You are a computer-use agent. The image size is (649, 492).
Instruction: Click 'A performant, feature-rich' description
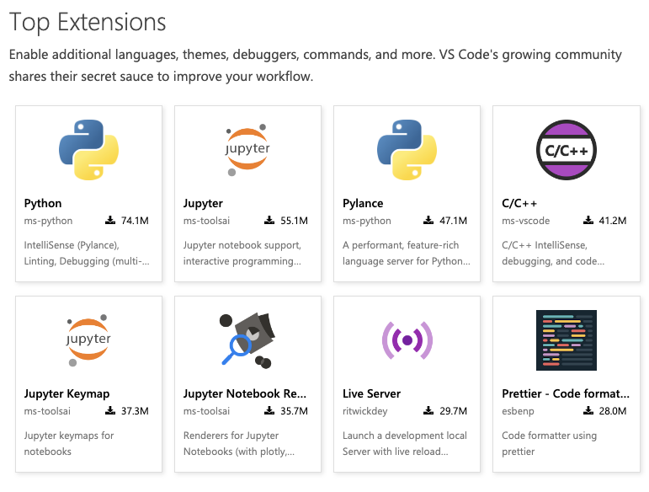point(407,253)
